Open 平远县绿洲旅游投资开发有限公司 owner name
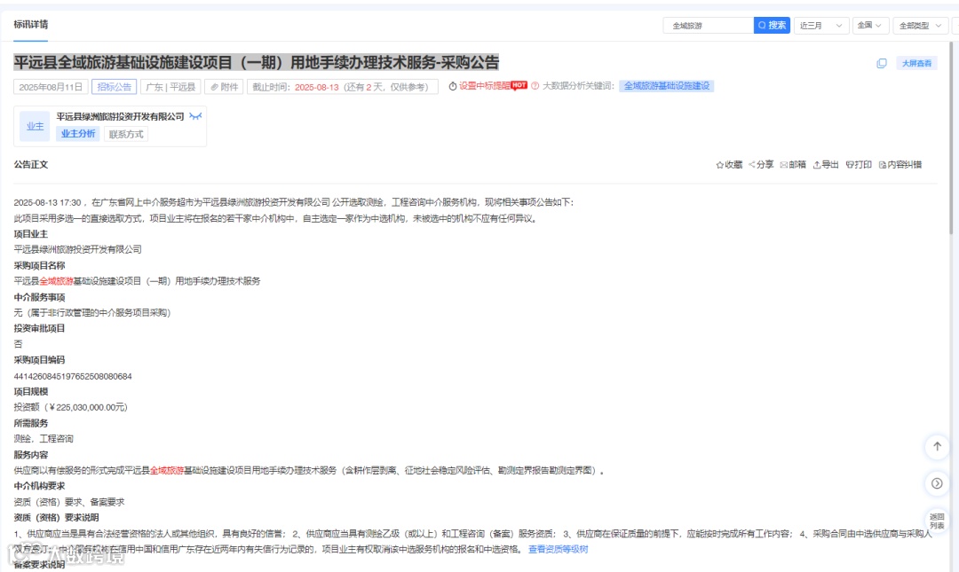 click(121, 116)
